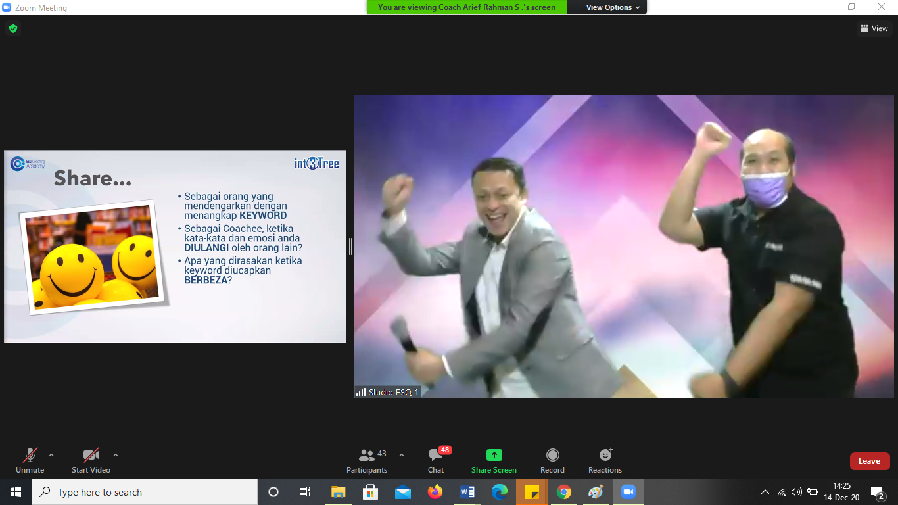
Task: Unmute the microphone
Action: point(30,460)
